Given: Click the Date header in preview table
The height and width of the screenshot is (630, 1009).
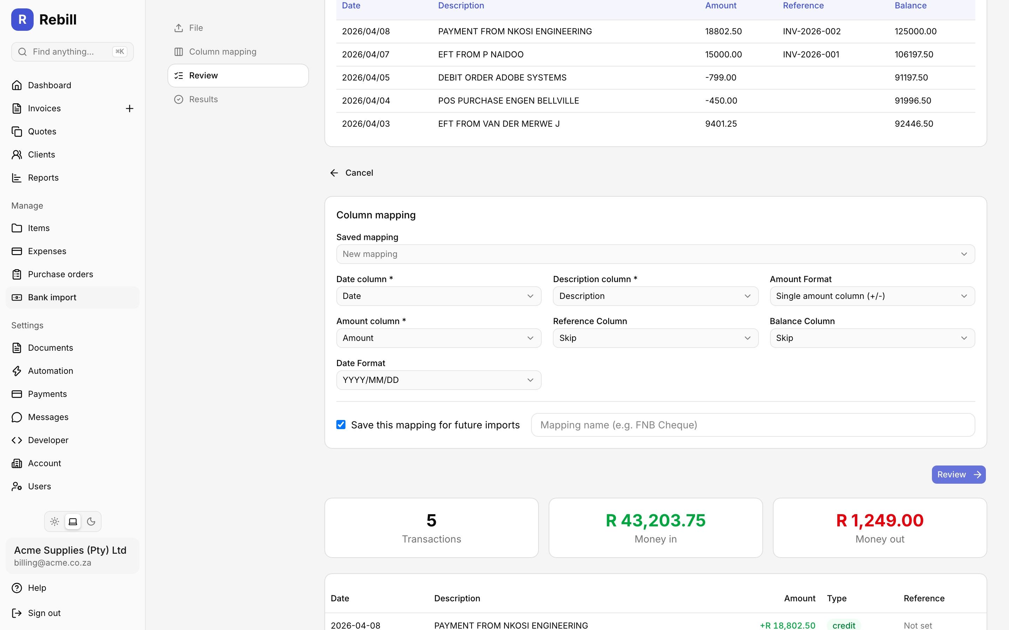Looking at the screenshot, I should [x=351, y=6].
